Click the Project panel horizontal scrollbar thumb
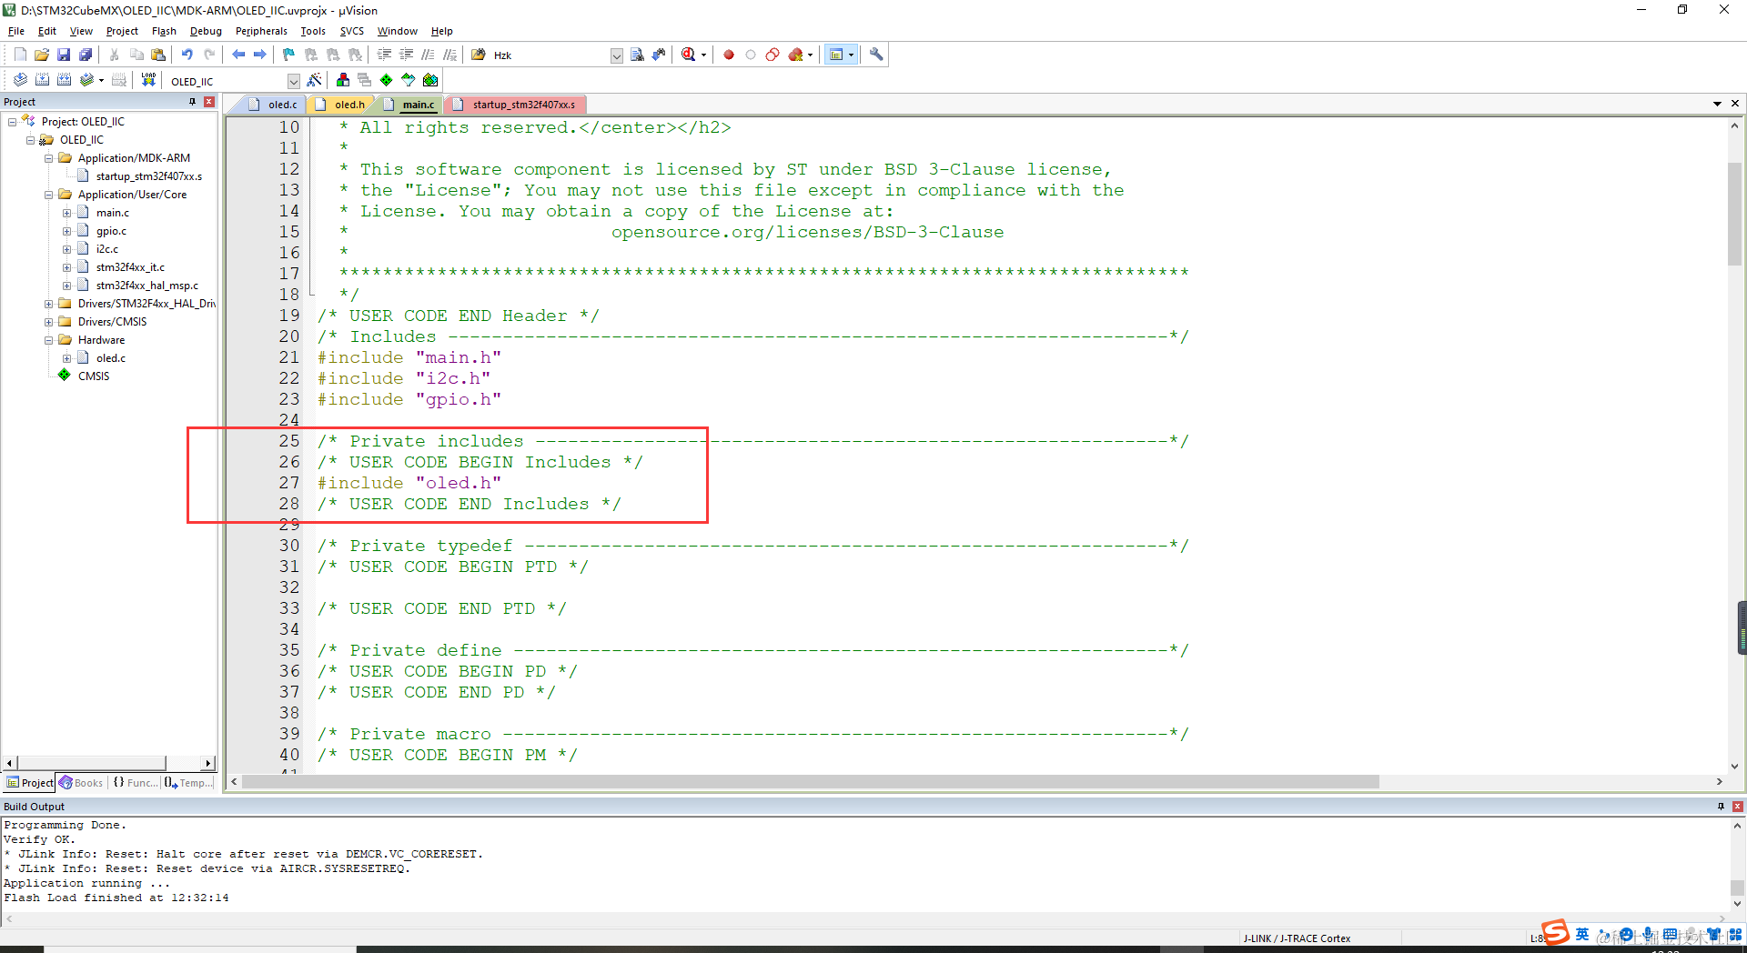 coord(91,764)
